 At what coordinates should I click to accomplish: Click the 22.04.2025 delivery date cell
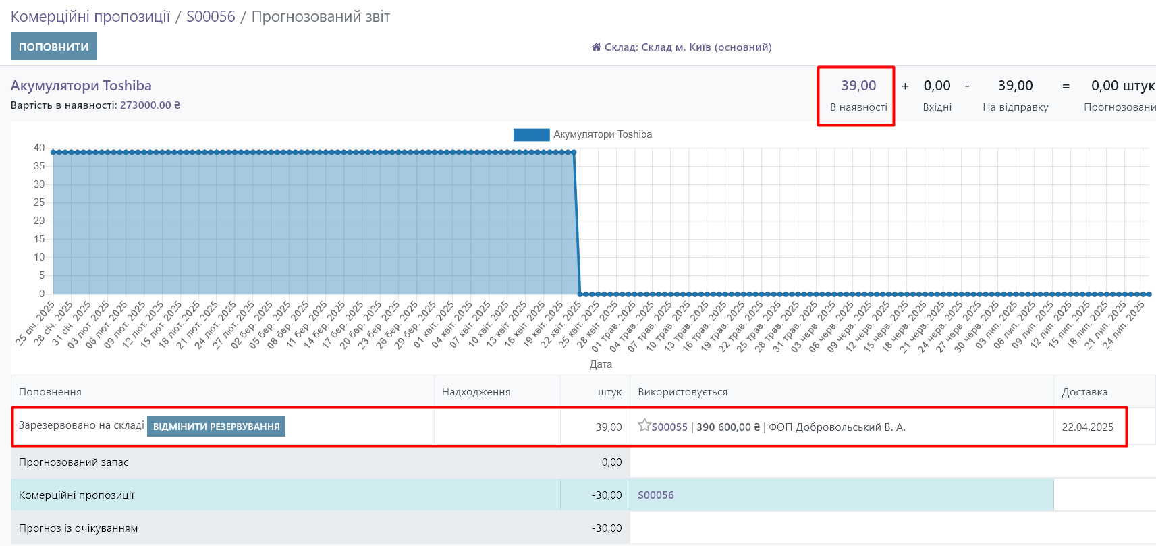click(1087, 427)
